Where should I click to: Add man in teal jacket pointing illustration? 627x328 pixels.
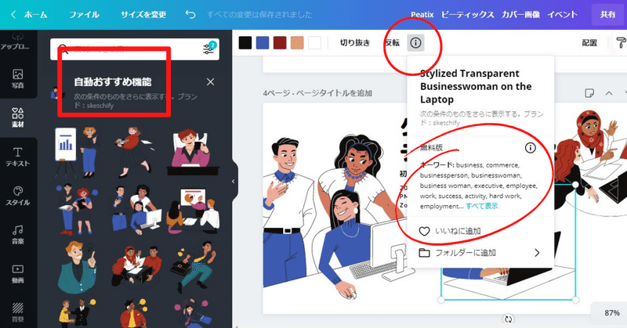[77, 267]
